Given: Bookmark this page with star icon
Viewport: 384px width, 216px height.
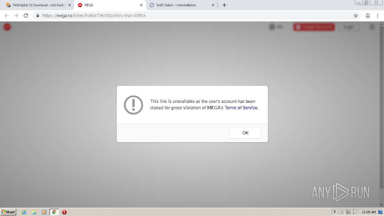Looking at the screenshot, I should [356, 16].
